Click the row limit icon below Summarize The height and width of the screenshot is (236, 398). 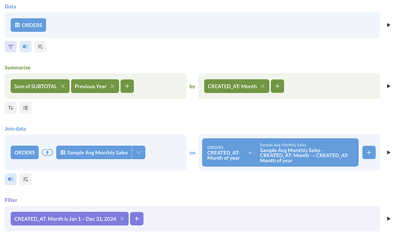25,107
